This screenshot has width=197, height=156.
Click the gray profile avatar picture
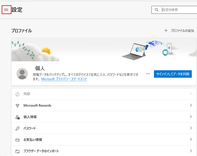pyautogui.click(x=22, y=74)
